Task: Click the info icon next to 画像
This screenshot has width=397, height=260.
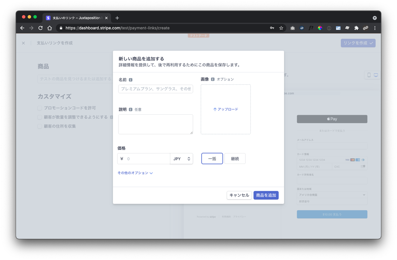Action: click(x=213, y=79)
